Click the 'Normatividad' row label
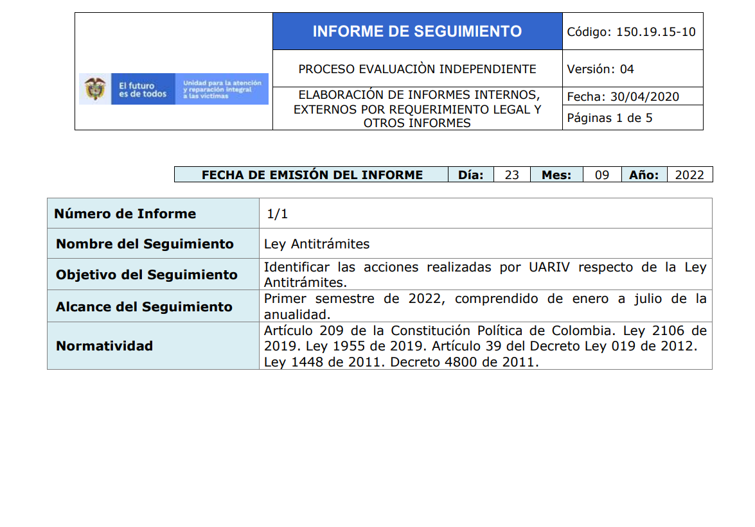The height and width of the screenshot is (527, 755). coord(105,346)
